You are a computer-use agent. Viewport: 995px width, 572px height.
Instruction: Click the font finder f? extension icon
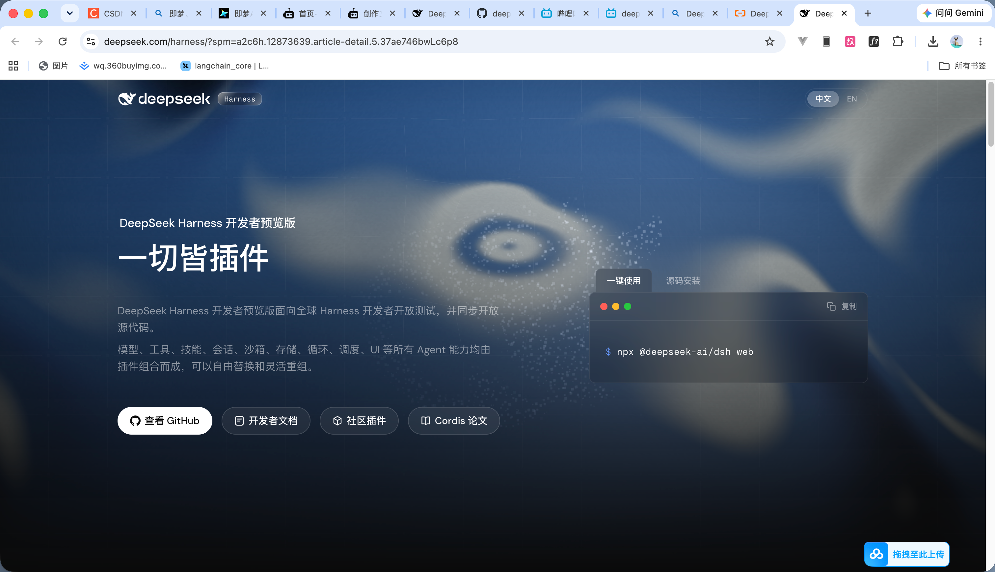(874, 41)
